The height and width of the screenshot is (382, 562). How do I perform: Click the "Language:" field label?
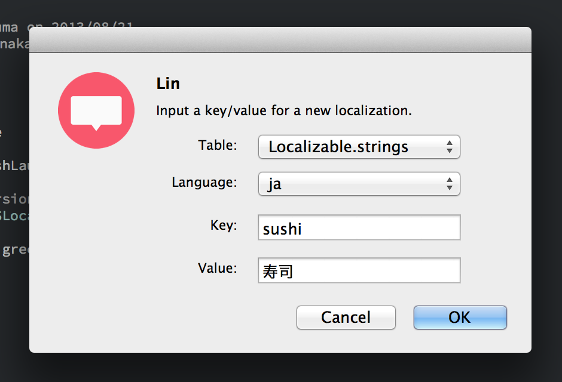[204, 182]
